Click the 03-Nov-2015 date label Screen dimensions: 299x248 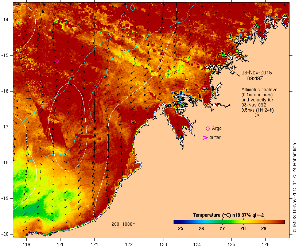tap(256, 73)
